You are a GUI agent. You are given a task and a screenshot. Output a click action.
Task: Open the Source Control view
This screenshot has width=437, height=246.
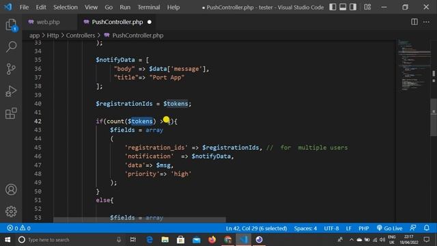pyautogui.click(x=11, y=69)
